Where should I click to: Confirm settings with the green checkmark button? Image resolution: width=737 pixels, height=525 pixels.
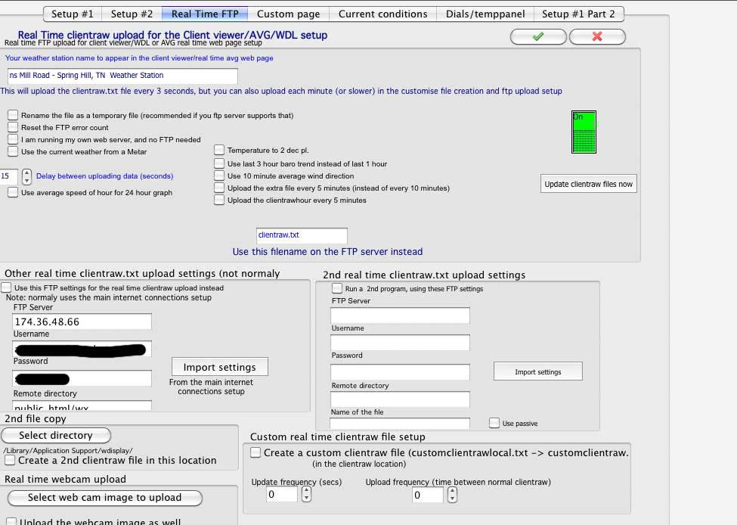point(538,37)
